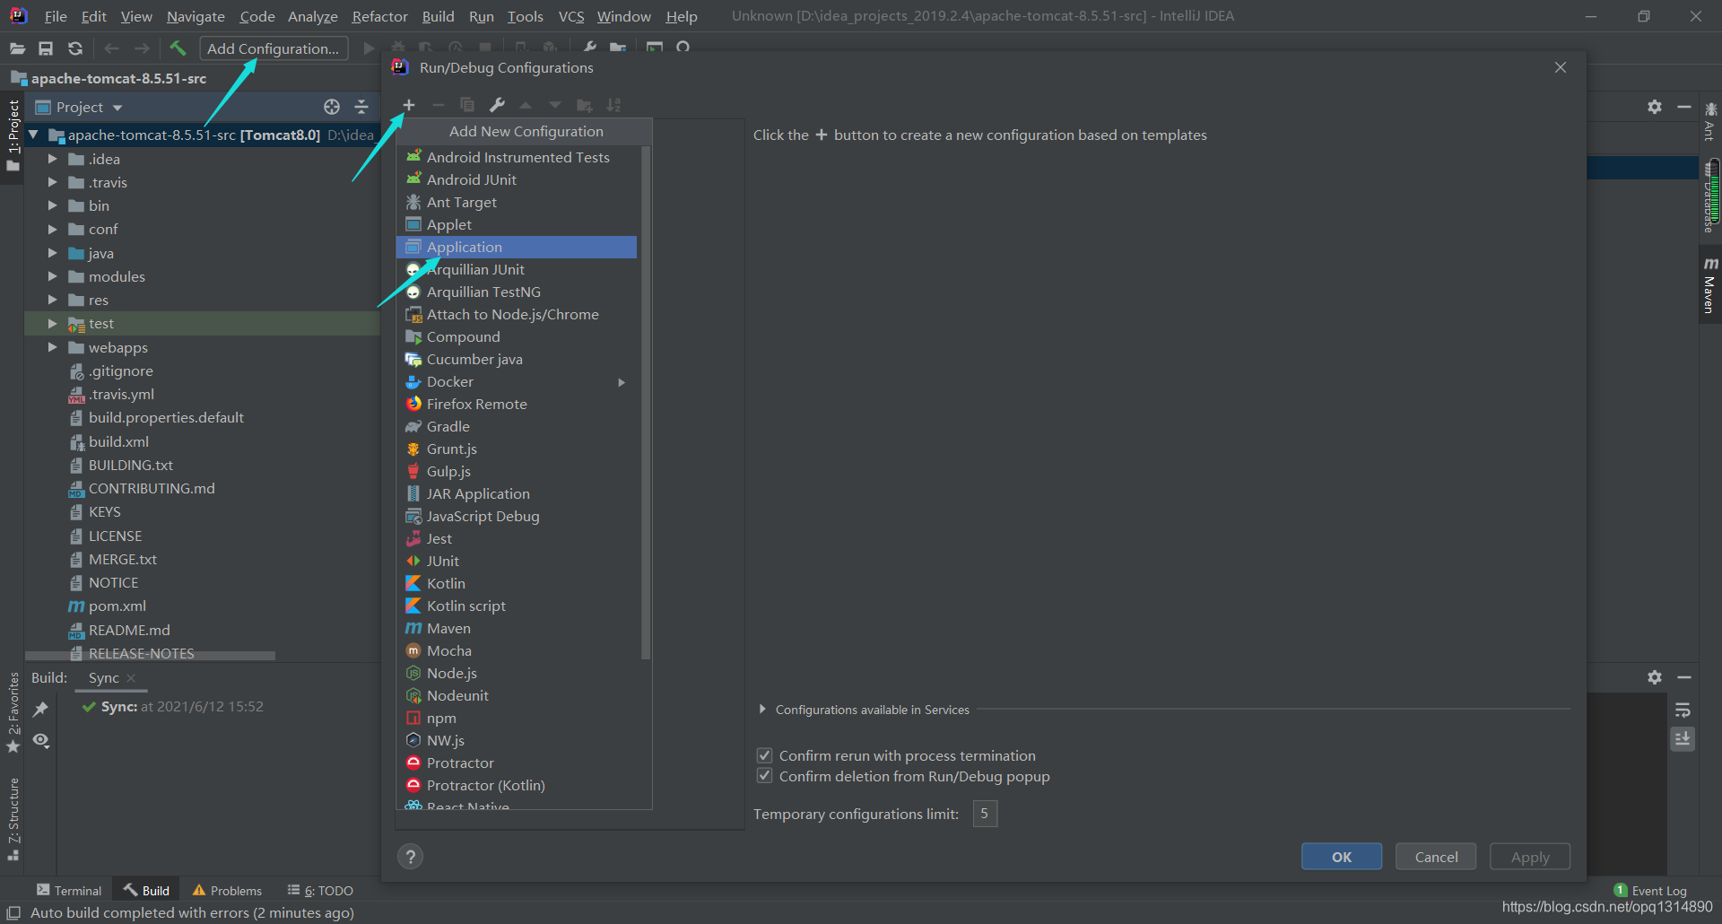Screen dimensions: 1722x924
Task: Click the Back navigation arrow in toolbar
Action: click(111, 48)
